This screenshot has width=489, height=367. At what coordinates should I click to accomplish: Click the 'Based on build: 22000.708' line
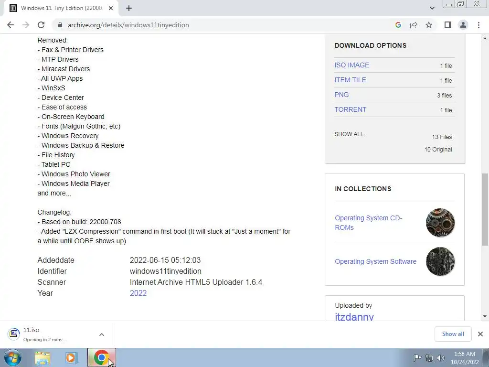tap(79, 222)
